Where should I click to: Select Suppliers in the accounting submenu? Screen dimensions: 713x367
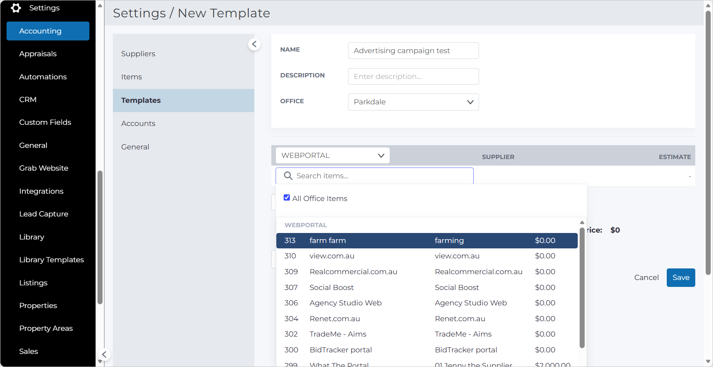(x=183, y=54)
